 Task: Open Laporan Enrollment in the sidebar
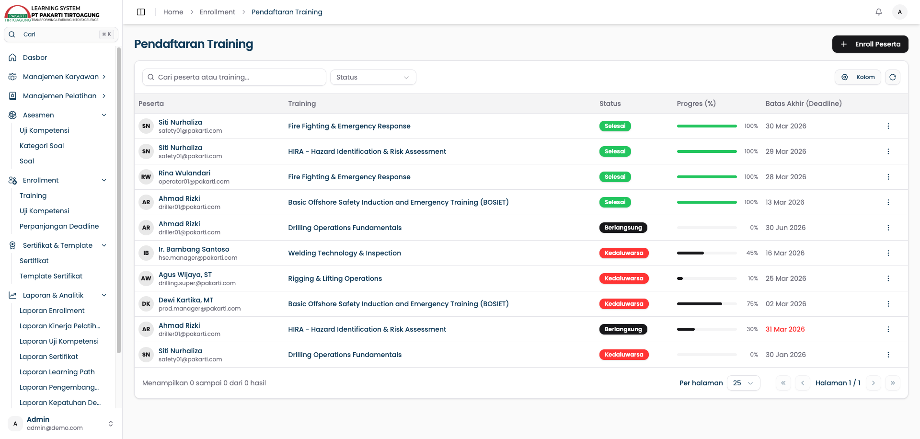(x=52, y=311)
